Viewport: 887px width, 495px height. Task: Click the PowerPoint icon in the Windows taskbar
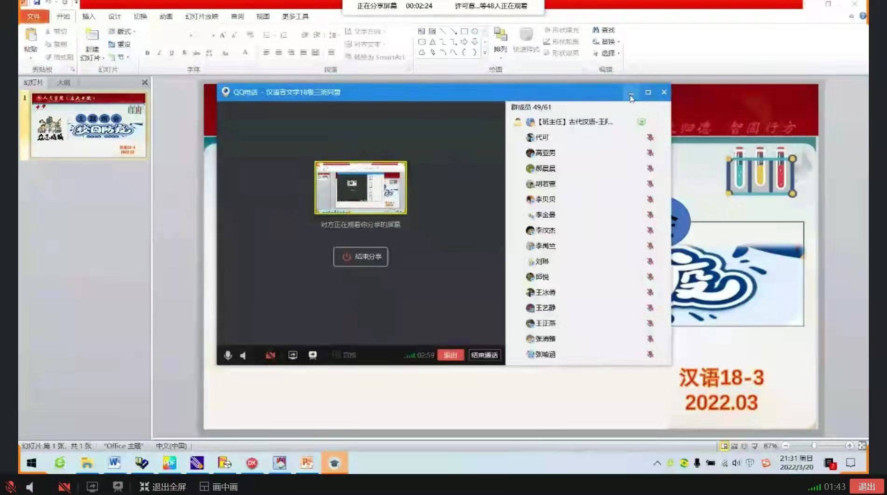306,463
